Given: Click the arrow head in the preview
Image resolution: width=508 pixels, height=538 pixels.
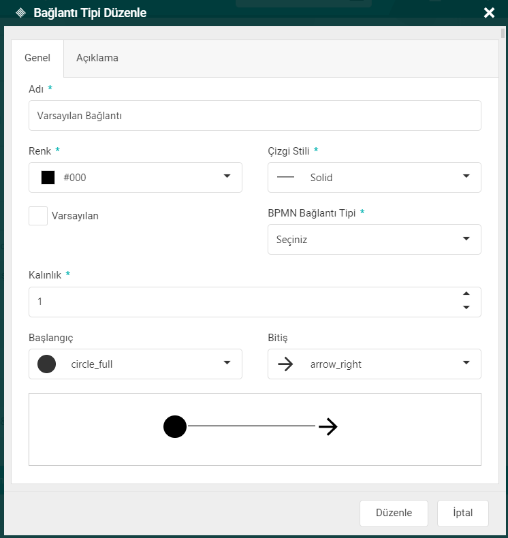Looking at the screenshot, I should coord(329,426).
